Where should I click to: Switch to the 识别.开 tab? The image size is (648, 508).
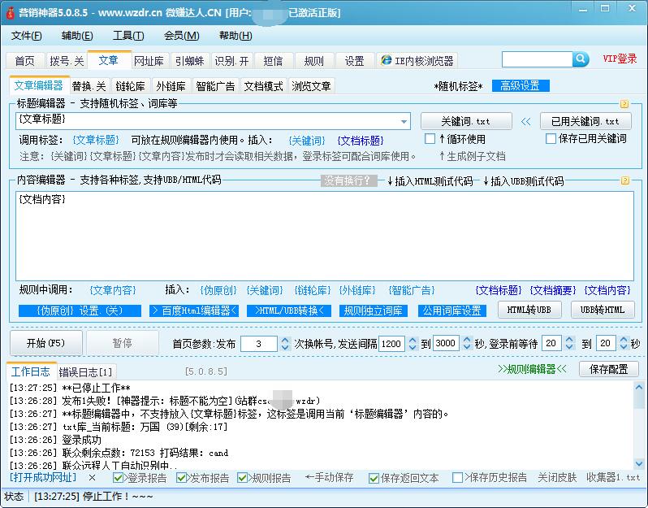point(231,61)
